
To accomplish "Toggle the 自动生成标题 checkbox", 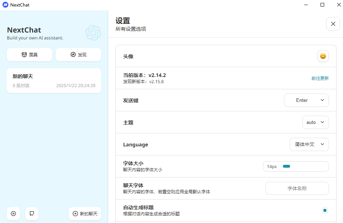I will 325,210.
